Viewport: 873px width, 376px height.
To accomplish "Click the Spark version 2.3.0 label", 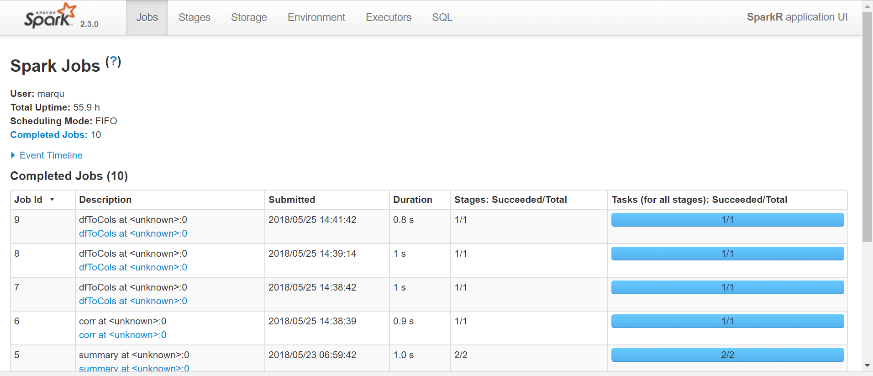I will (x=89, y=24).
